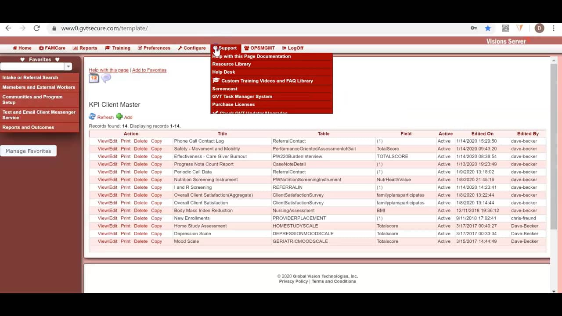The width and height of the screenshot is (562, 316).
Task: Click the Refresh link text
Action: pos(105,117)
